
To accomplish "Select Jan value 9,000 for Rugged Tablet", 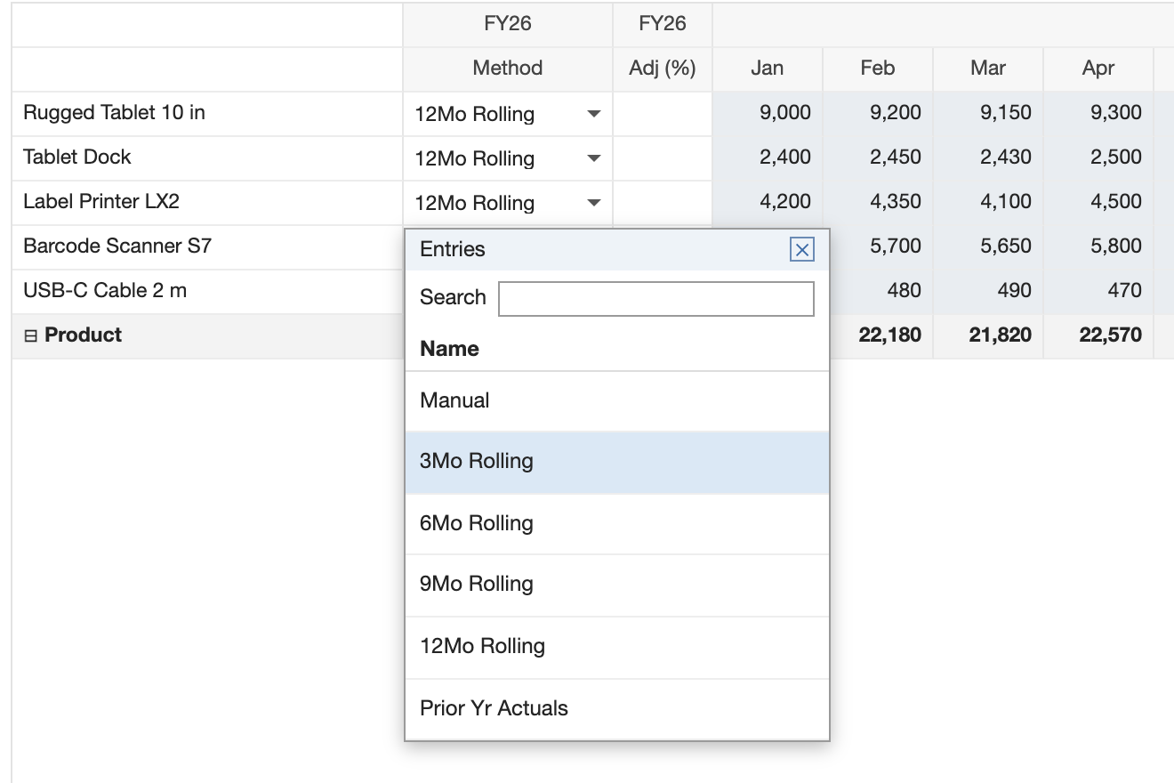I will click(768, 114).
